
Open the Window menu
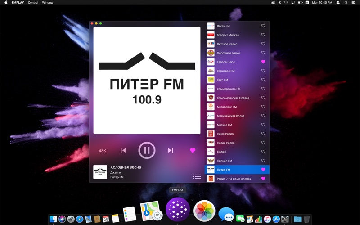pyautogui.click(x=48, y=3)
